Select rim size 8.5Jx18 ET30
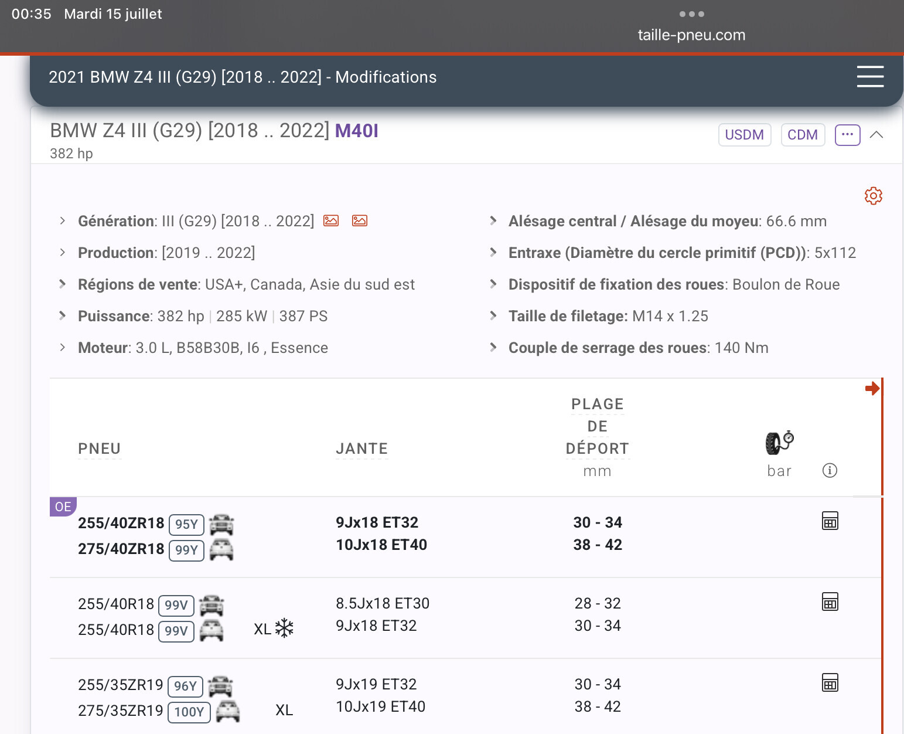Viewport: 904px width, 734px height. (x=383, y=603)
